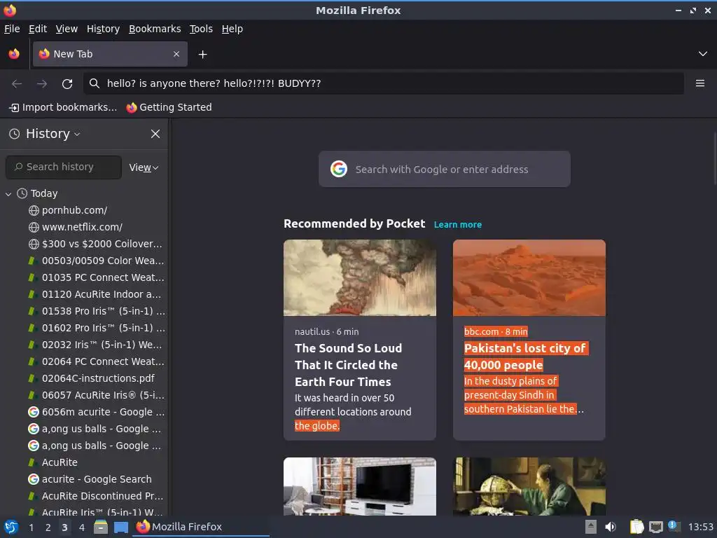Click the network monitor tray icon
This screenshot has width=717, height=538.
point(655,527)
